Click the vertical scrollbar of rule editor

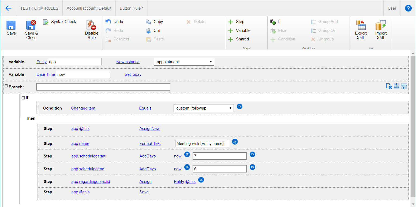coord(413,129)
